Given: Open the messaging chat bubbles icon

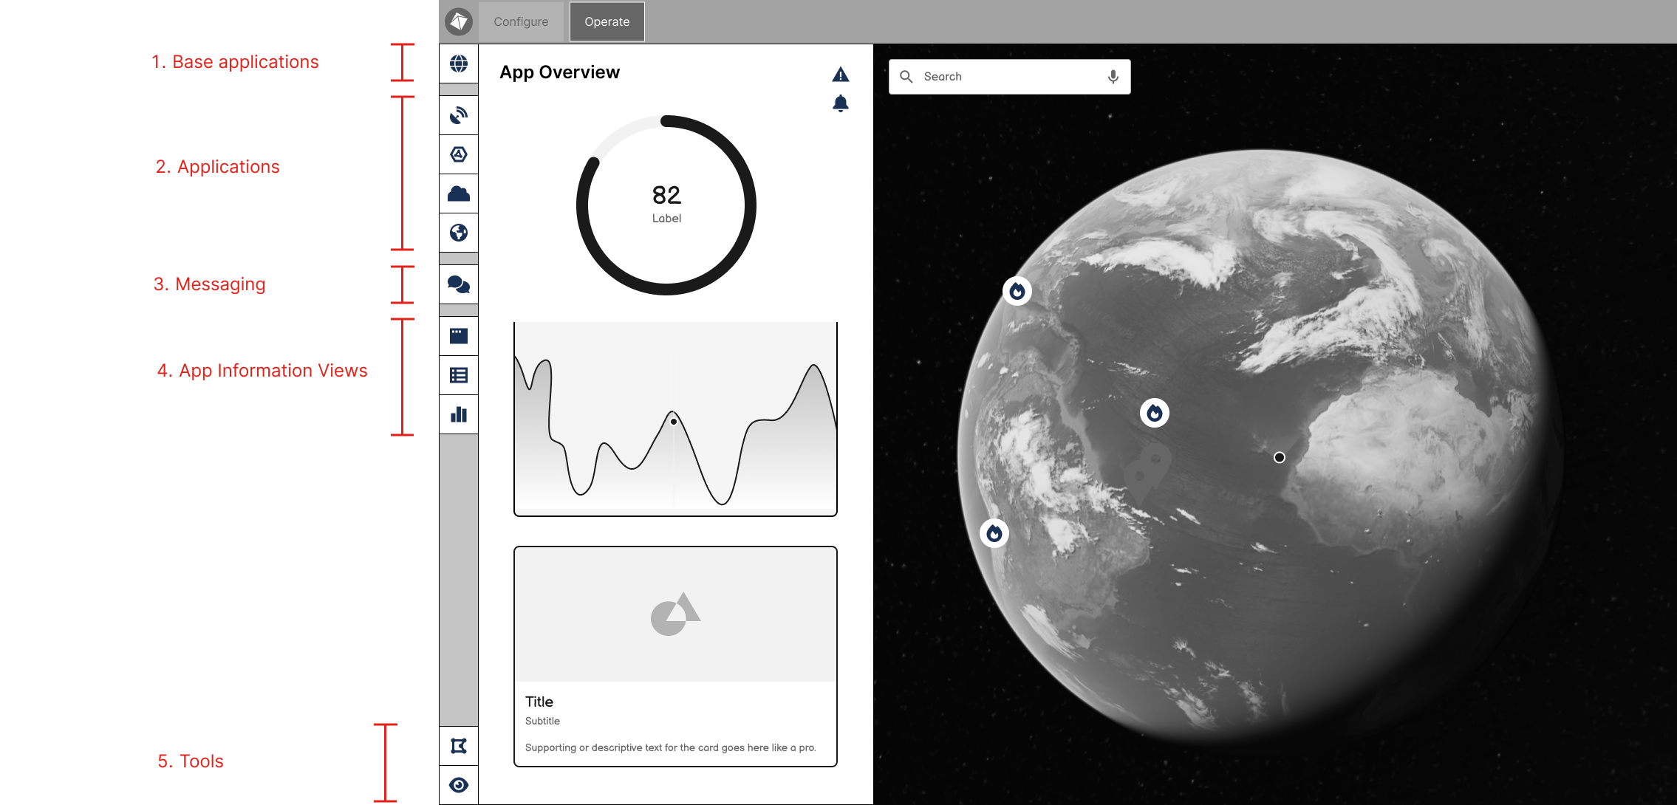Looking at the screenshot, I should (459, 284).
